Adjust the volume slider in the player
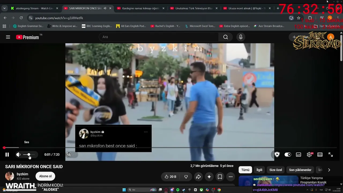The image size is (343, 193). coord(29,155)
